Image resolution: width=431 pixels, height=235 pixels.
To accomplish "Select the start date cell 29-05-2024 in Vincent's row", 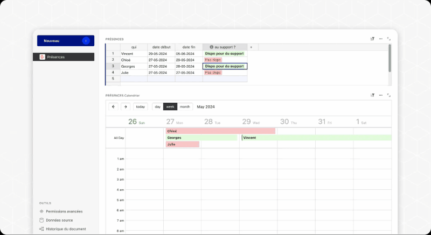I will coord(161,54).
